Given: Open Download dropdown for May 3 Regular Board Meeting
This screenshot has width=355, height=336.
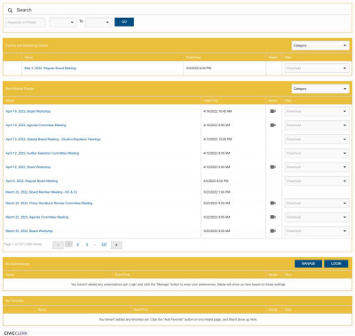Looking at the screenshot, I should click(317, 68).
